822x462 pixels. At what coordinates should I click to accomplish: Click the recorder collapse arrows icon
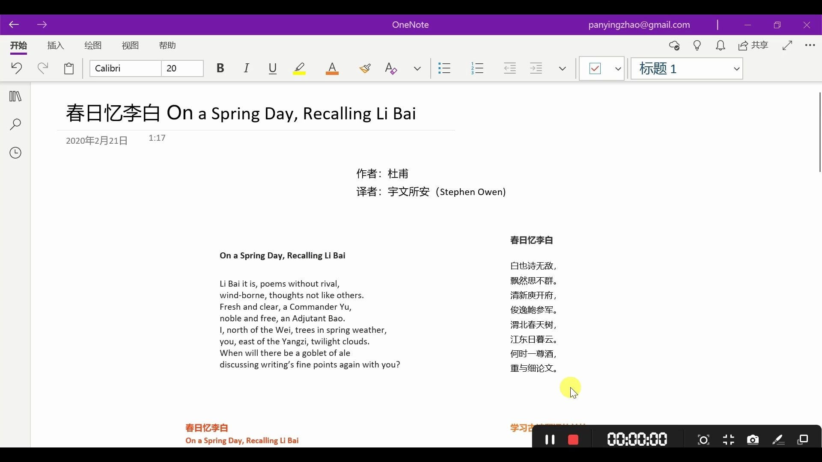pos(729,440)
